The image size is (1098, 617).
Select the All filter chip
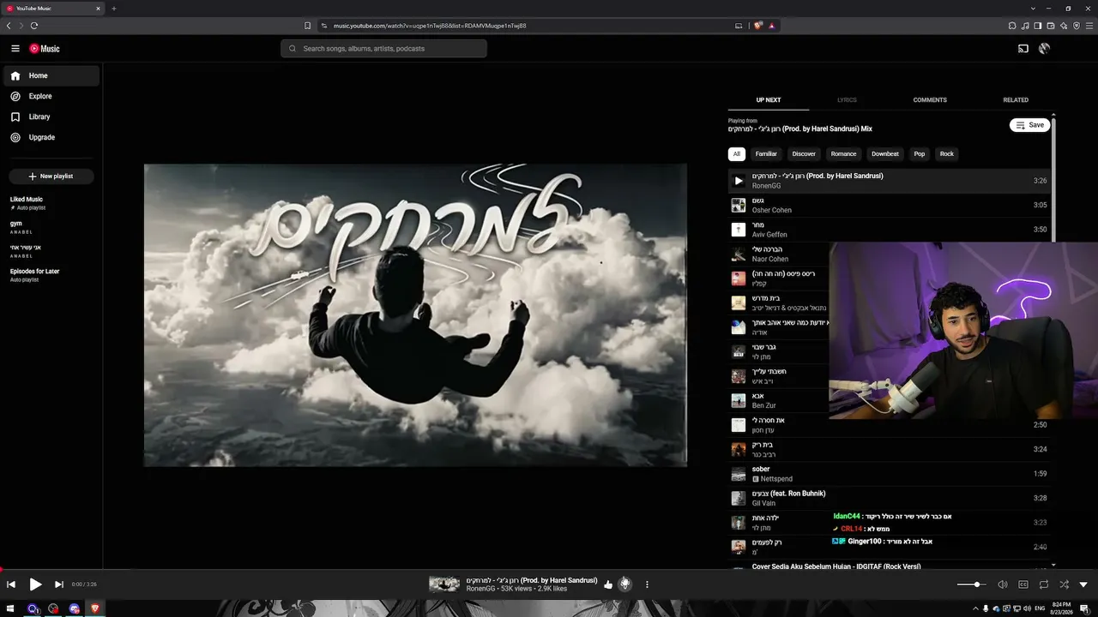click(737, 154)
